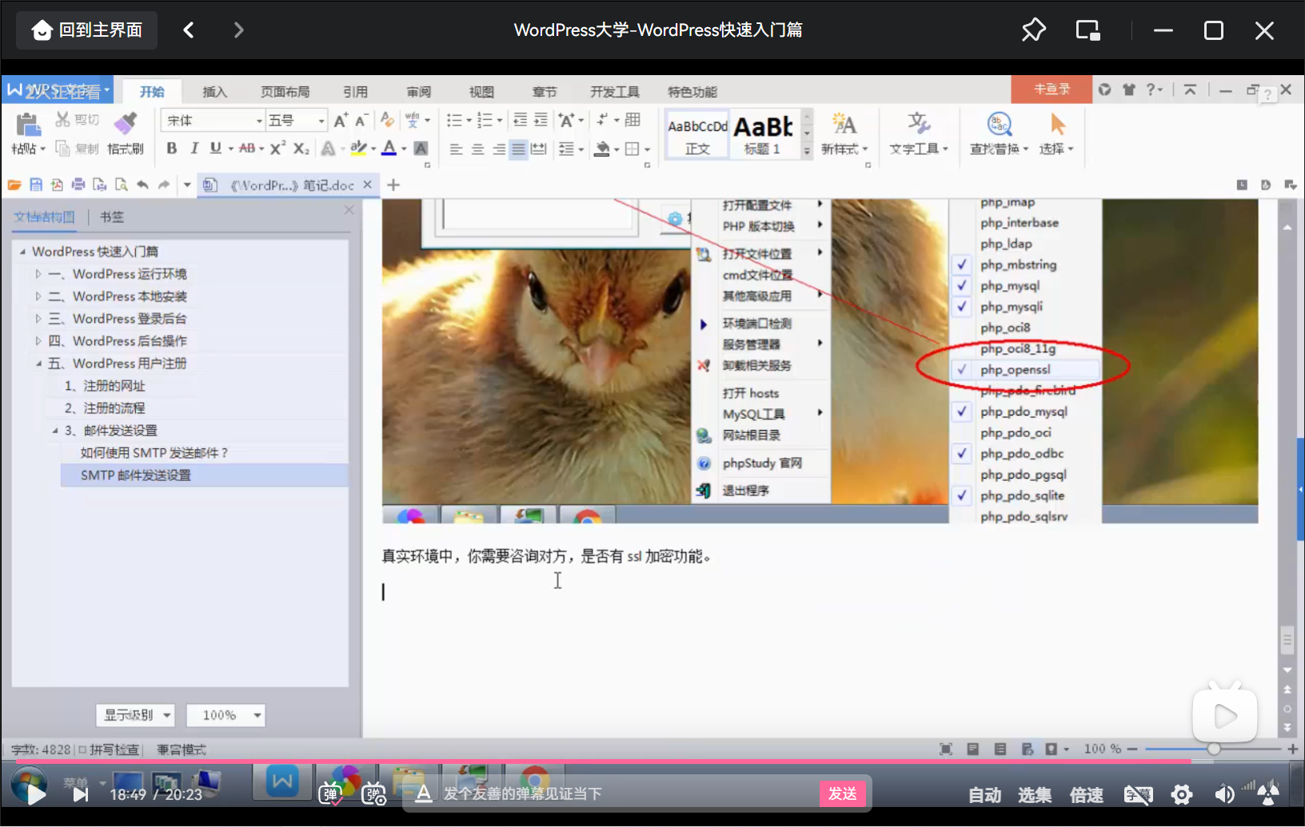Click the volume speaker icon
Image resolution: width=1305 pixels, height=827 pixels.
(x=1224, y=794)
